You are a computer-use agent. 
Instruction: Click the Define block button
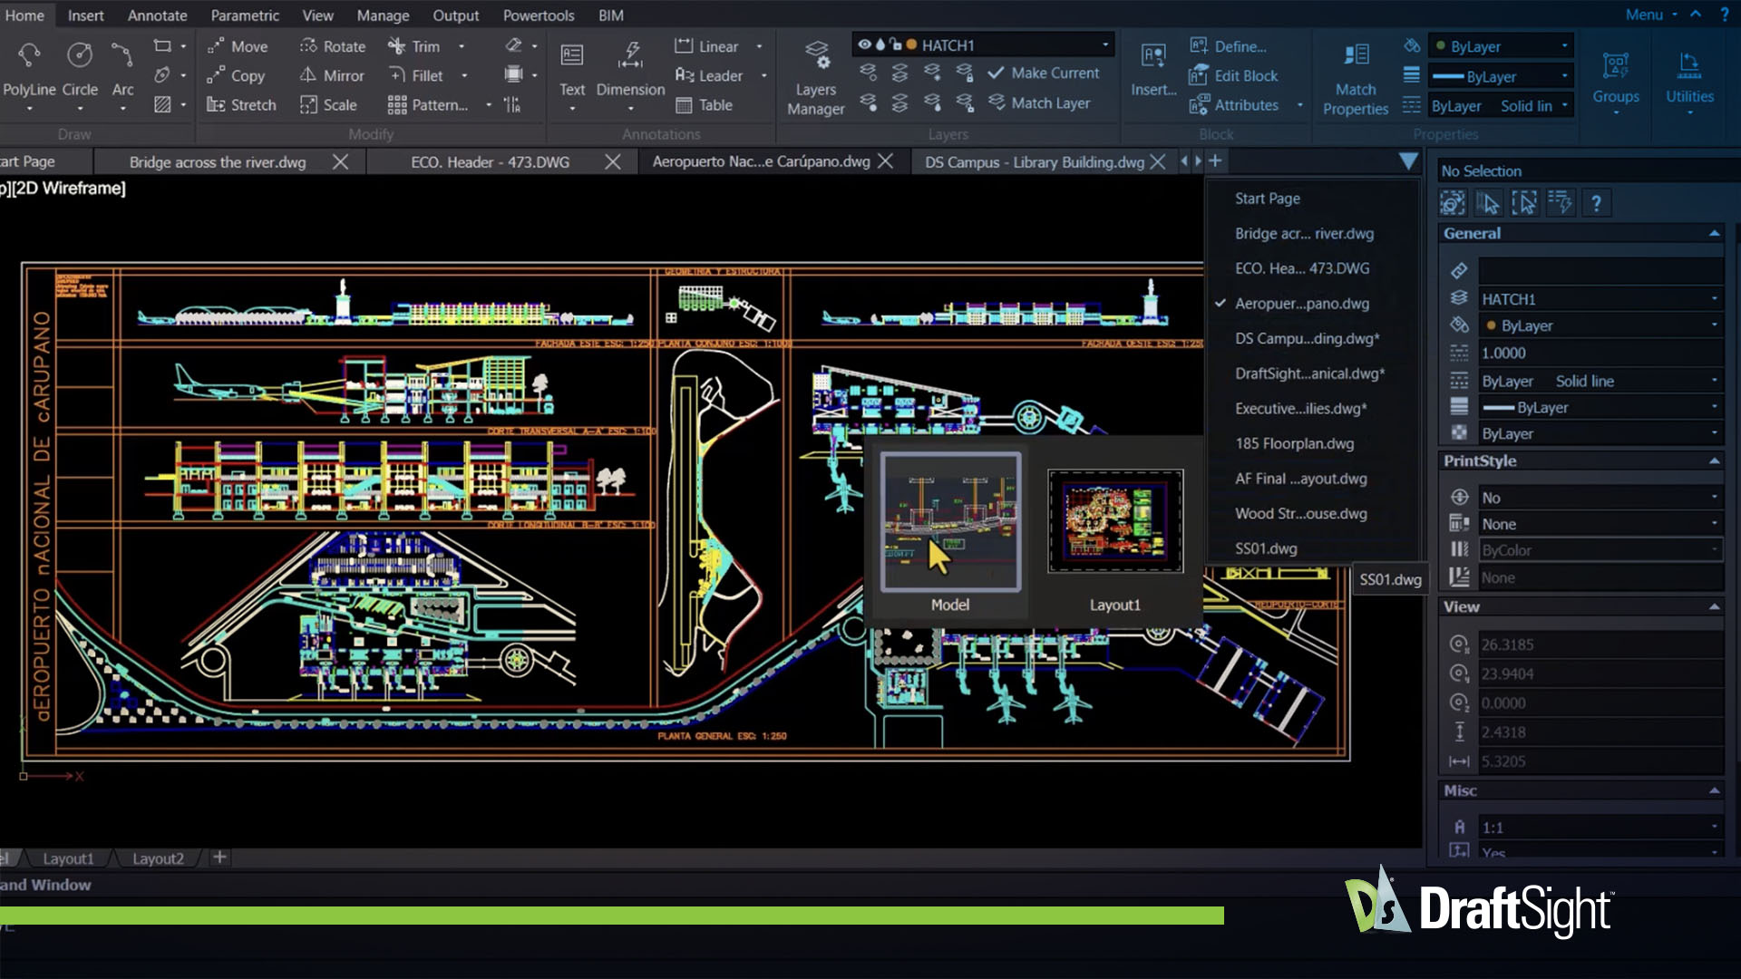click(x=1228, y=46)
